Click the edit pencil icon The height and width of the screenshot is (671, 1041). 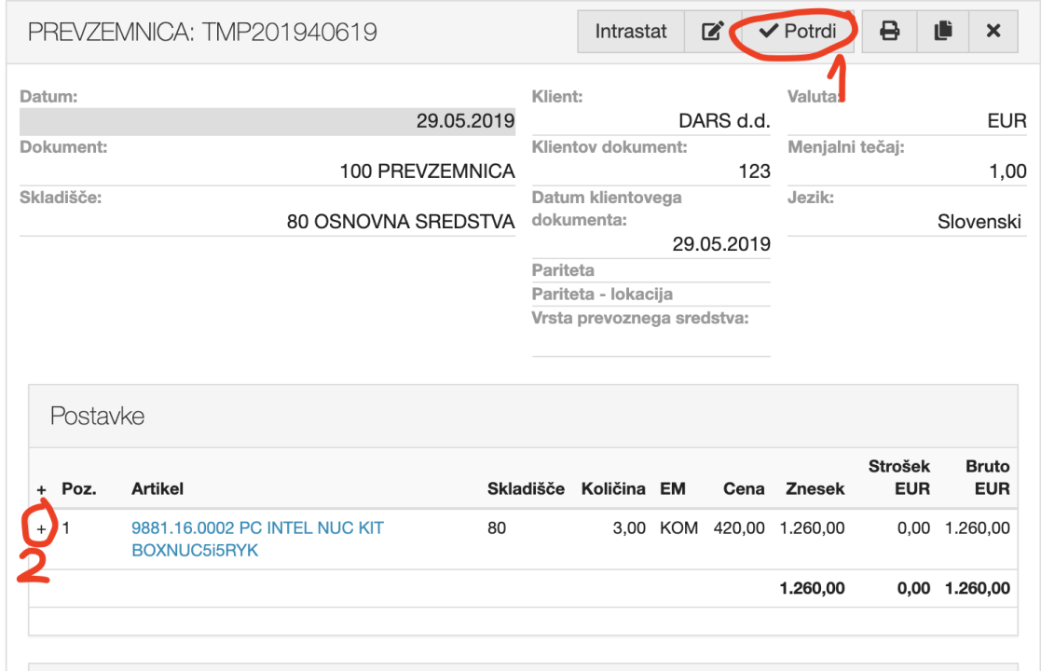[x=712, y=32]
